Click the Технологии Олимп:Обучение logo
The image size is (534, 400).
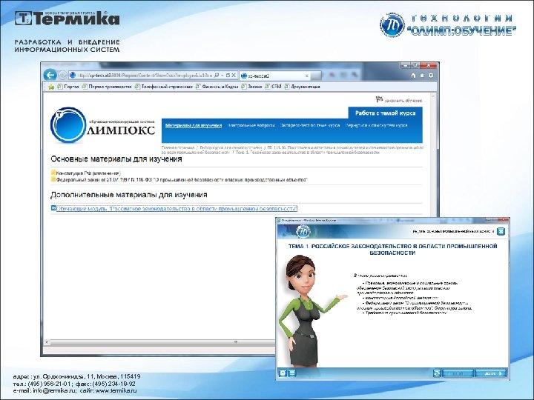pos(448,25)
